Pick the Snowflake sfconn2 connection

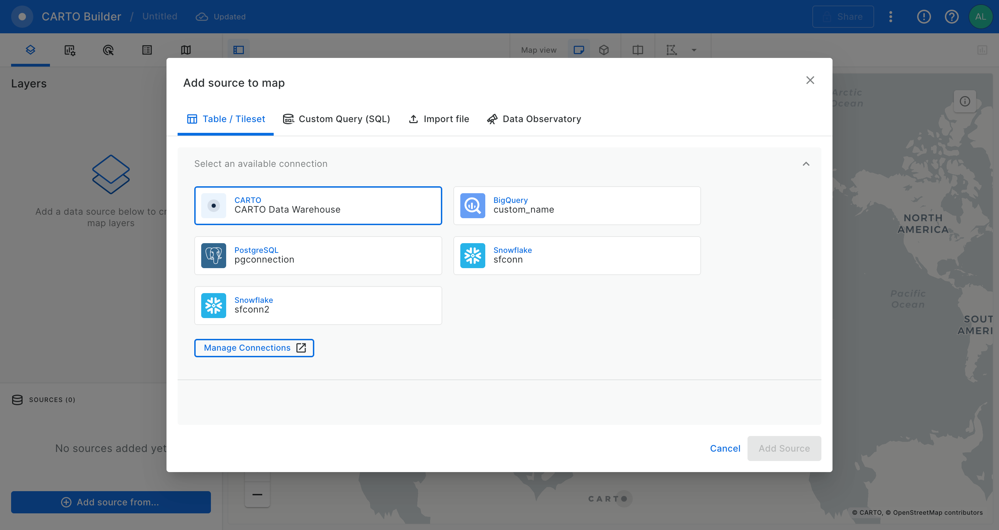(x=318, y=306)
